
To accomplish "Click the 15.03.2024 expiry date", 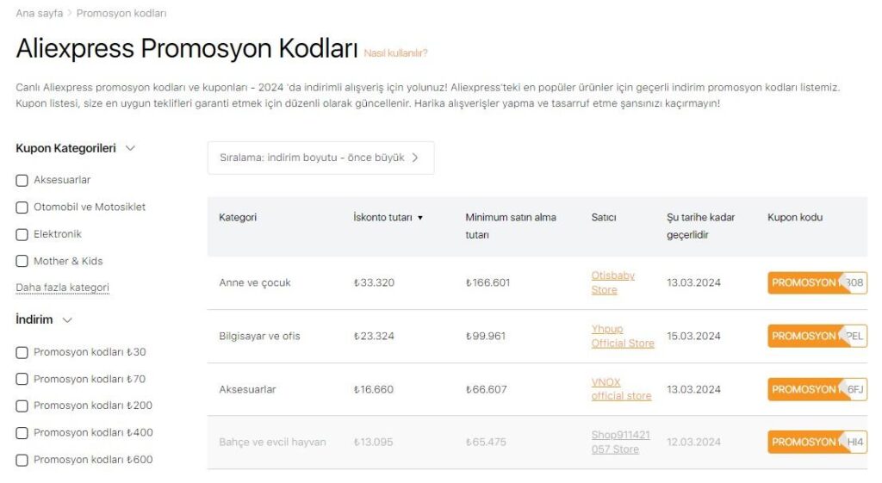I will 693,337.
